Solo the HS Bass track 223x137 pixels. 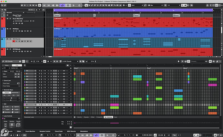click(x=10, y=29)
